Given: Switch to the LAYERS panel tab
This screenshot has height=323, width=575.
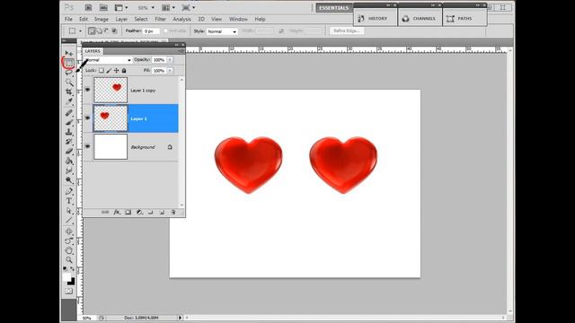Looking at the screenshot, I should point(93,51).
